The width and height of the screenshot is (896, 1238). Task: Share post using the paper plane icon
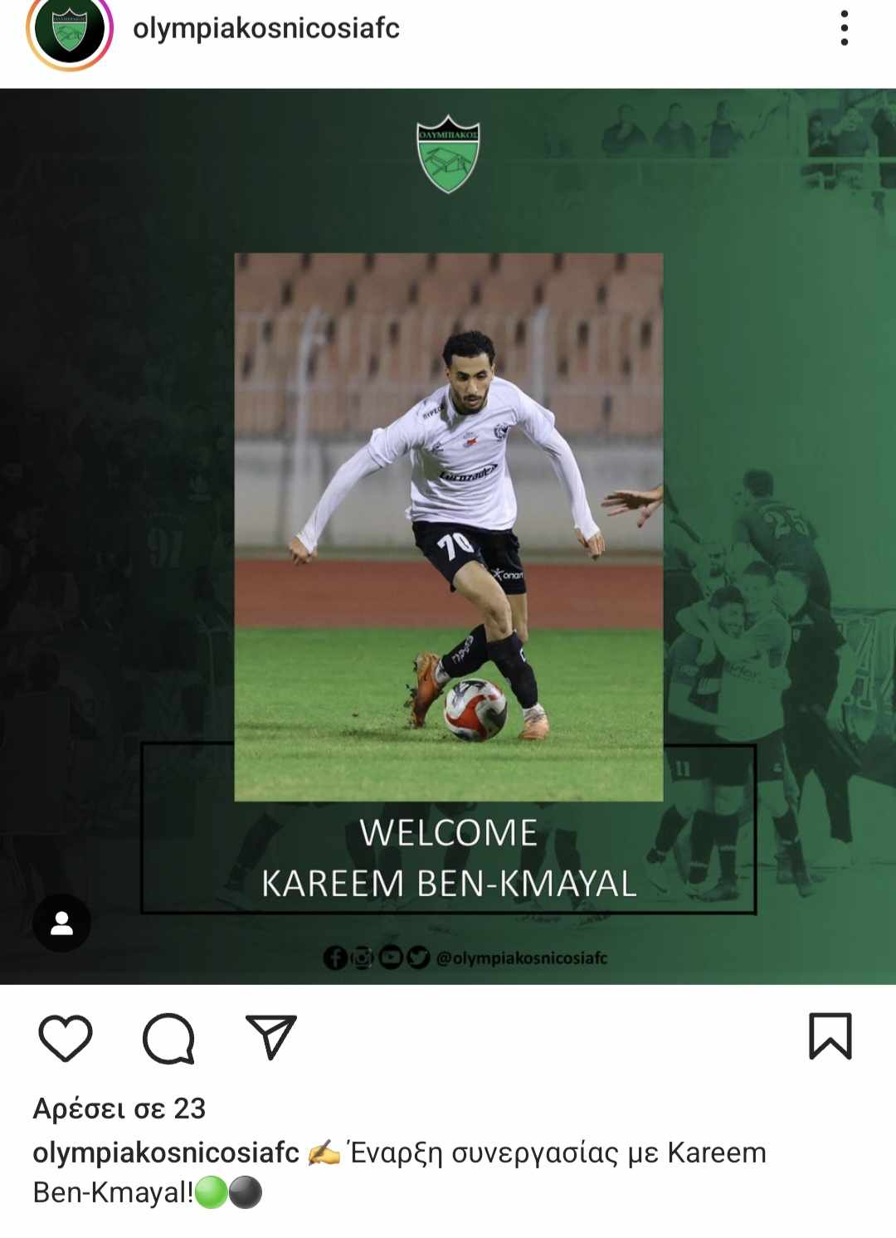click(271, 1036)
